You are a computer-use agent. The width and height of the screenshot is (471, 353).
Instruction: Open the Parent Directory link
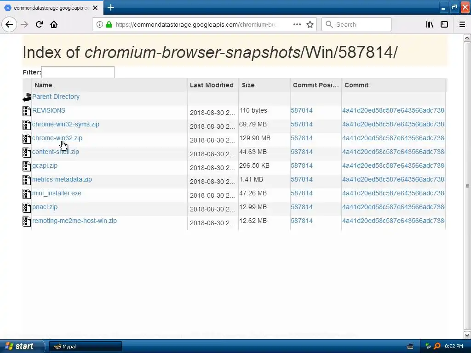click(x=56, y=97)
